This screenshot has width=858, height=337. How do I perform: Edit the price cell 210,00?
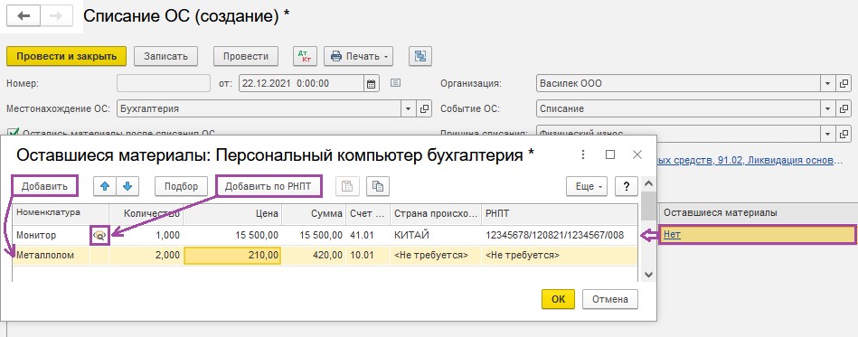pyautogui.click(x=232, y=256)
